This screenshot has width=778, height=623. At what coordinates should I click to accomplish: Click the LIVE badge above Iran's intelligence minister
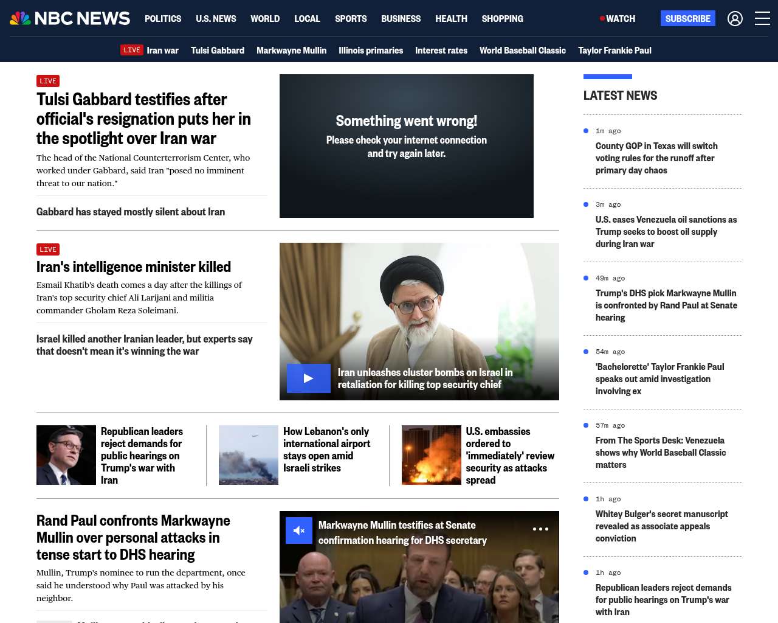pyautogui.click(x=48, y=249)
